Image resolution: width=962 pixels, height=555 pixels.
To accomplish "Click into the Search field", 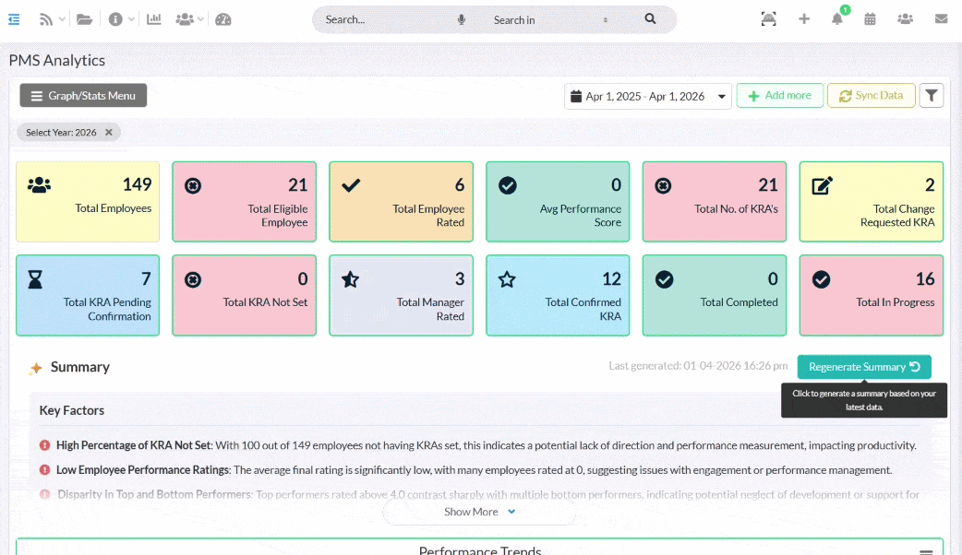I will 387,19.
